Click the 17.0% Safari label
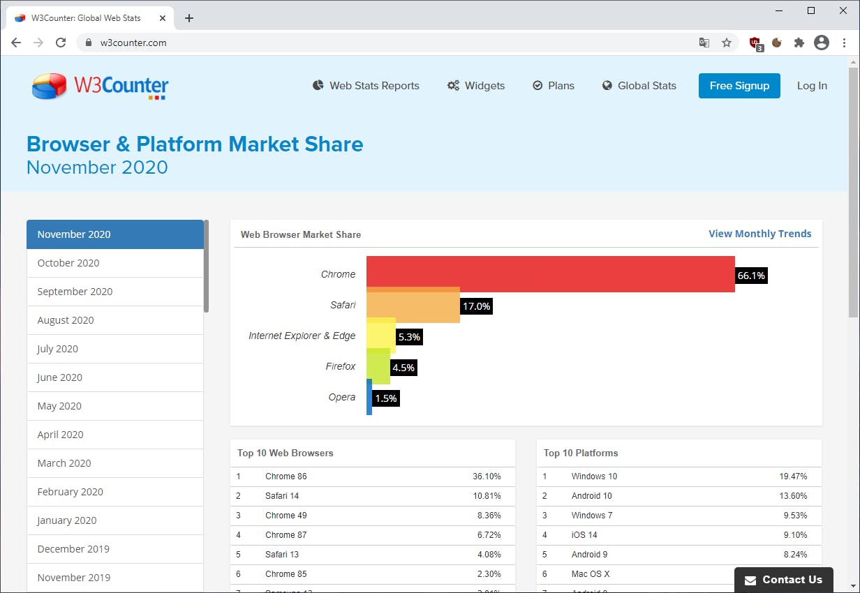Screen dimensions: 860x593 [476, 306]
